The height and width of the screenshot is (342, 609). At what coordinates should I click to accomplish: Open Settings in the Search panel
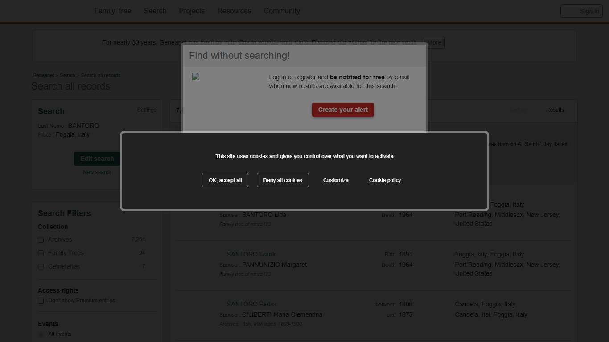(146, 110)
